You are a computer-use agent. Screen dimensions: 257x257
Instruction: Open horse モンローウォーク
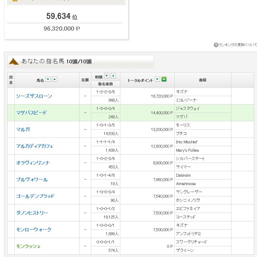click(34, 230)
